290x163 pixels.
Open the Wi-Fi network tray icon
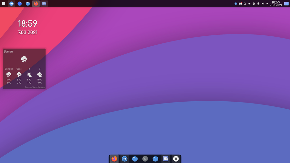pyautogui.click(x=249, y=4)
